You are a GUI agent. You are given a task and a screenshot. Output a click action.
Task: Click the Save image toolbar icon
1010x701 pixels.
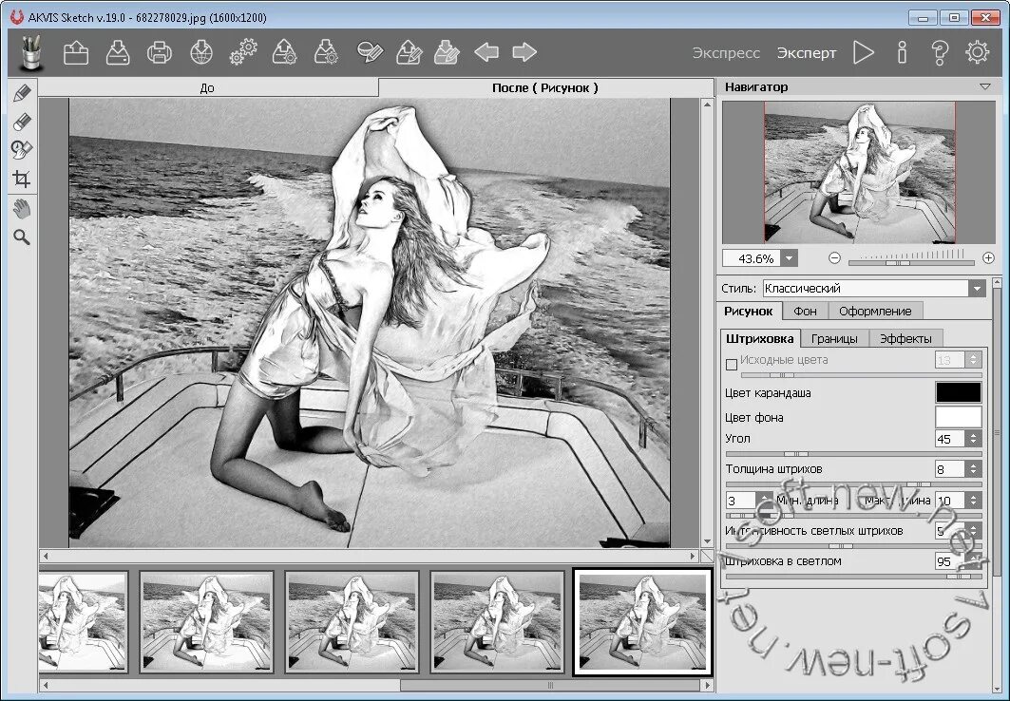tap(118, 53)
